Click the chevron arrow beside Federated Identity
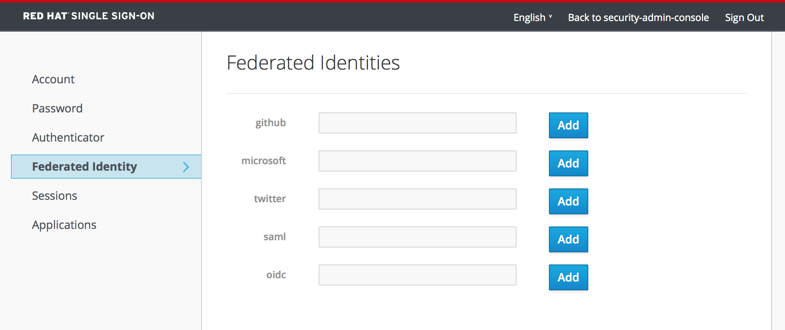Screen dimensions: 785x330 coord(186,167)
